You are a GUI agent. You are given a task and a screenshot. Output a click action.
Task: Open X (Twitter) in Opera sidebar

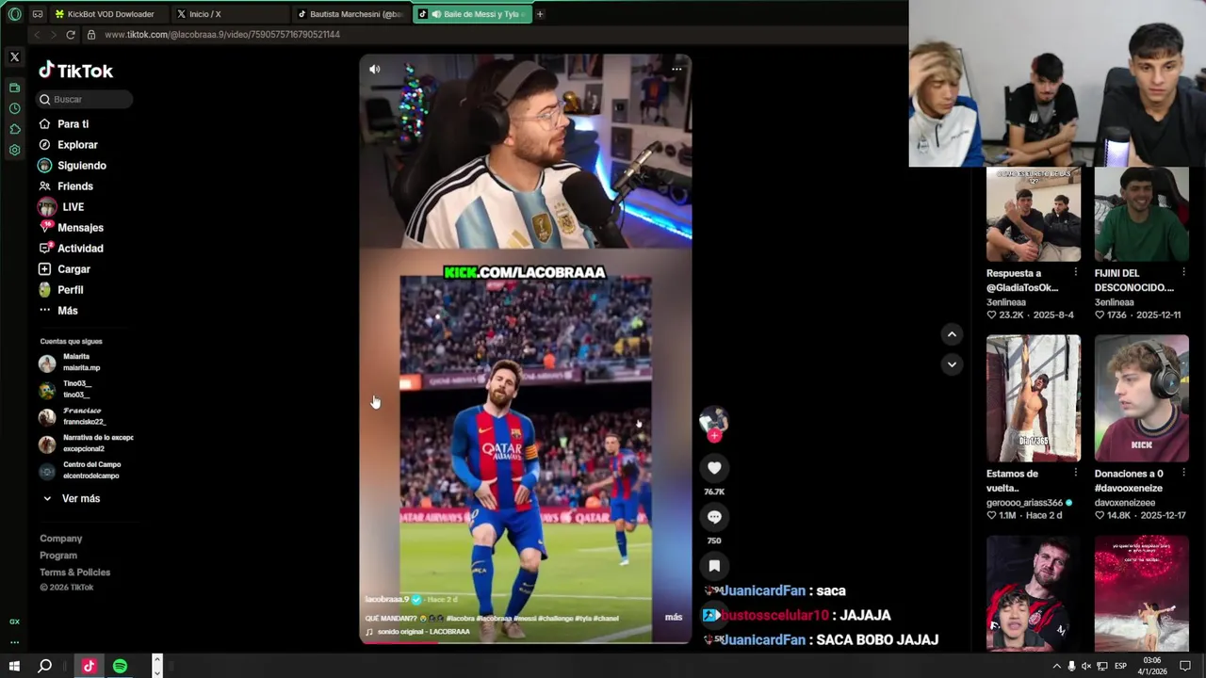(14, 57)
